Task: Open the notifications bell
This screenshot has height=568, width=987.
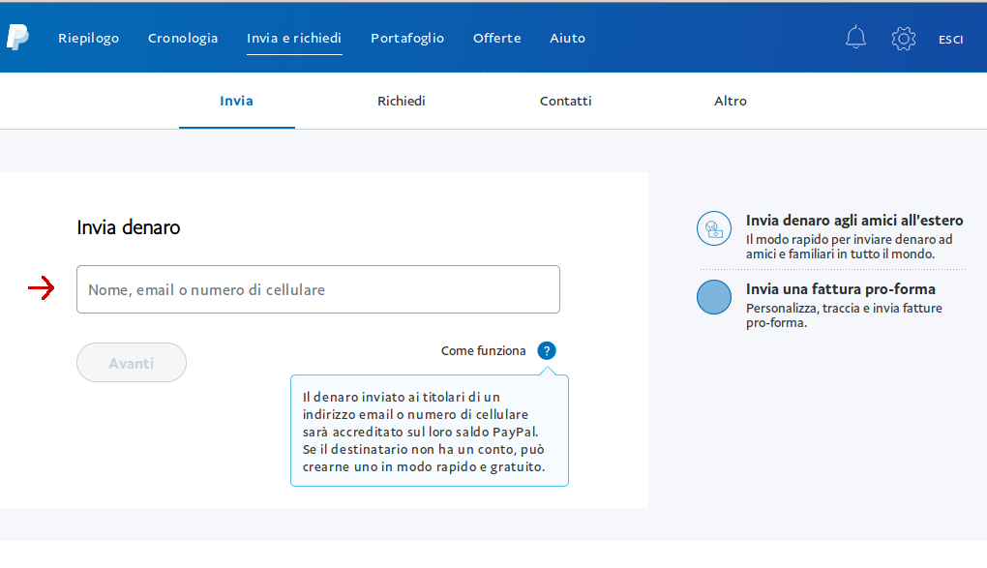Action: [x=855, y=38]
